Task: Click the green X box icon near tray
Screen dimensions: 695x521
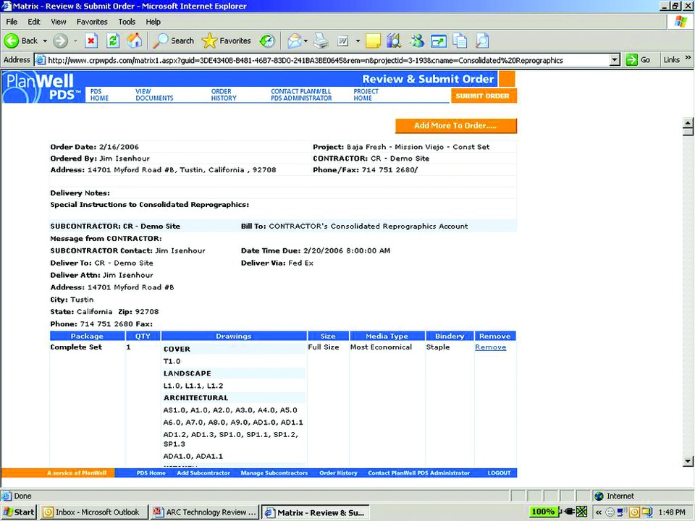Action: tap(581, 512)
